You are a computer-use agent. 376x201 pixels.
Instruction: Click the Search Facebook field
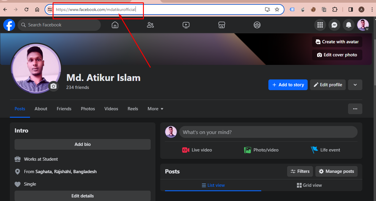(59, 25)
